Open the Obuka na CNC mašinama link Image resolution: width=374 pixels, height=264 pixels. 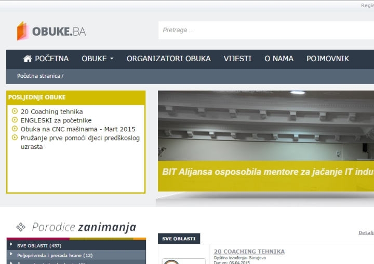click(x=78, y=129)
